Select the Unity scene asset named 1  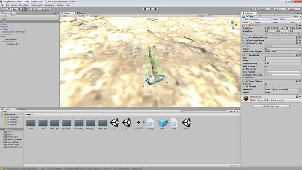(114, 124)
